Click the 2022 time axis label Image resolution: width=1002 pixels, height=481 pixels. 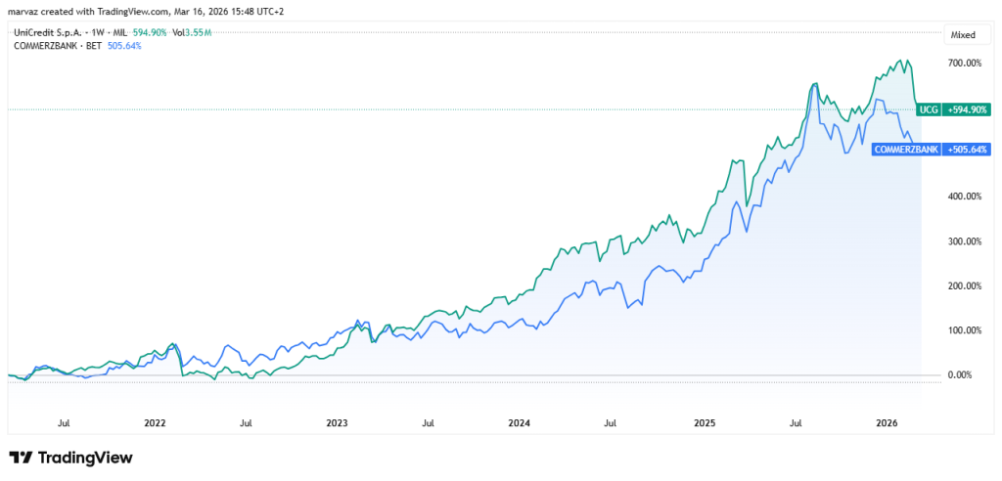(155, 423)
